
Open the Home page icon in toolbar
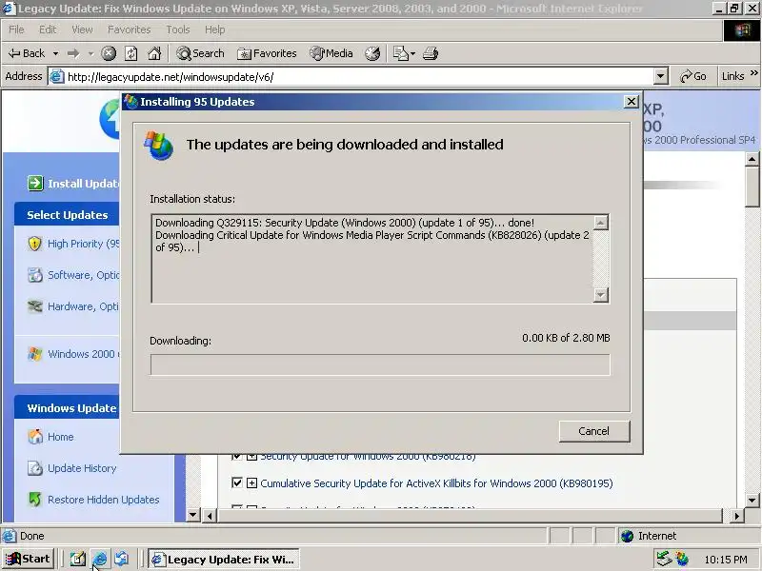(x=154, y=53)
